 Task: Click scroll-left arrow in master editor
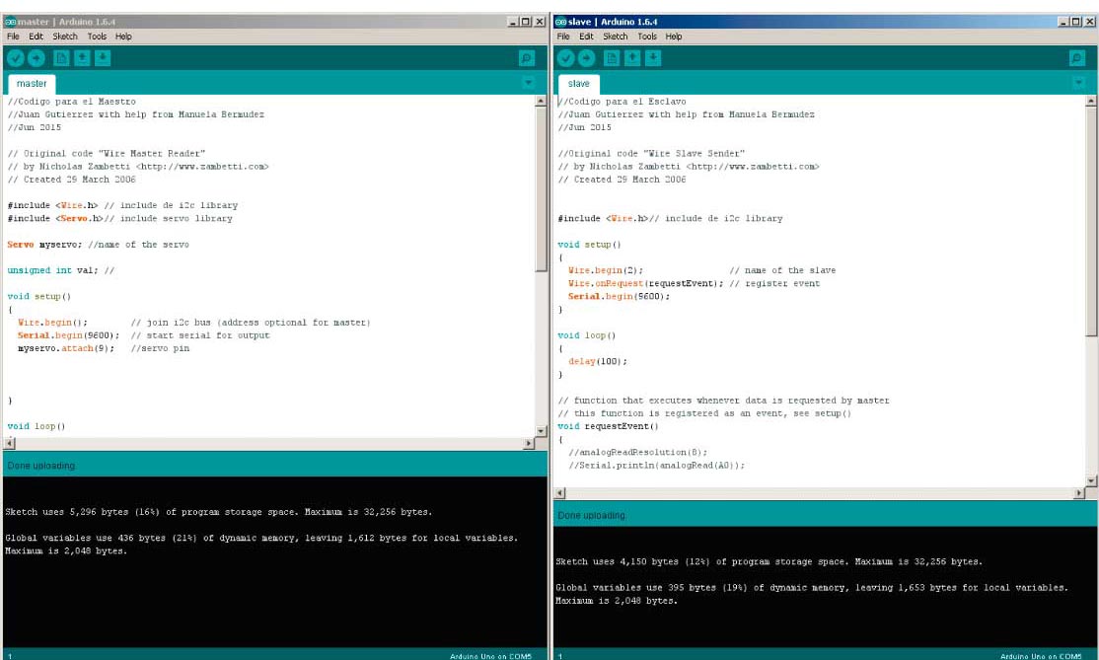click(9, 443)
